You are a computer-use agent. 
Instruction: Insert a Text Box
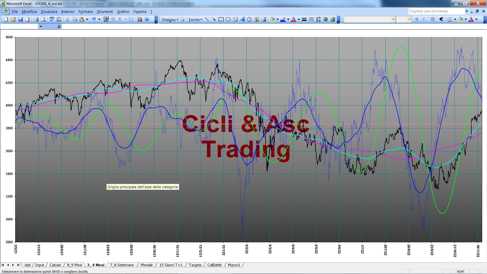point(235,19)
